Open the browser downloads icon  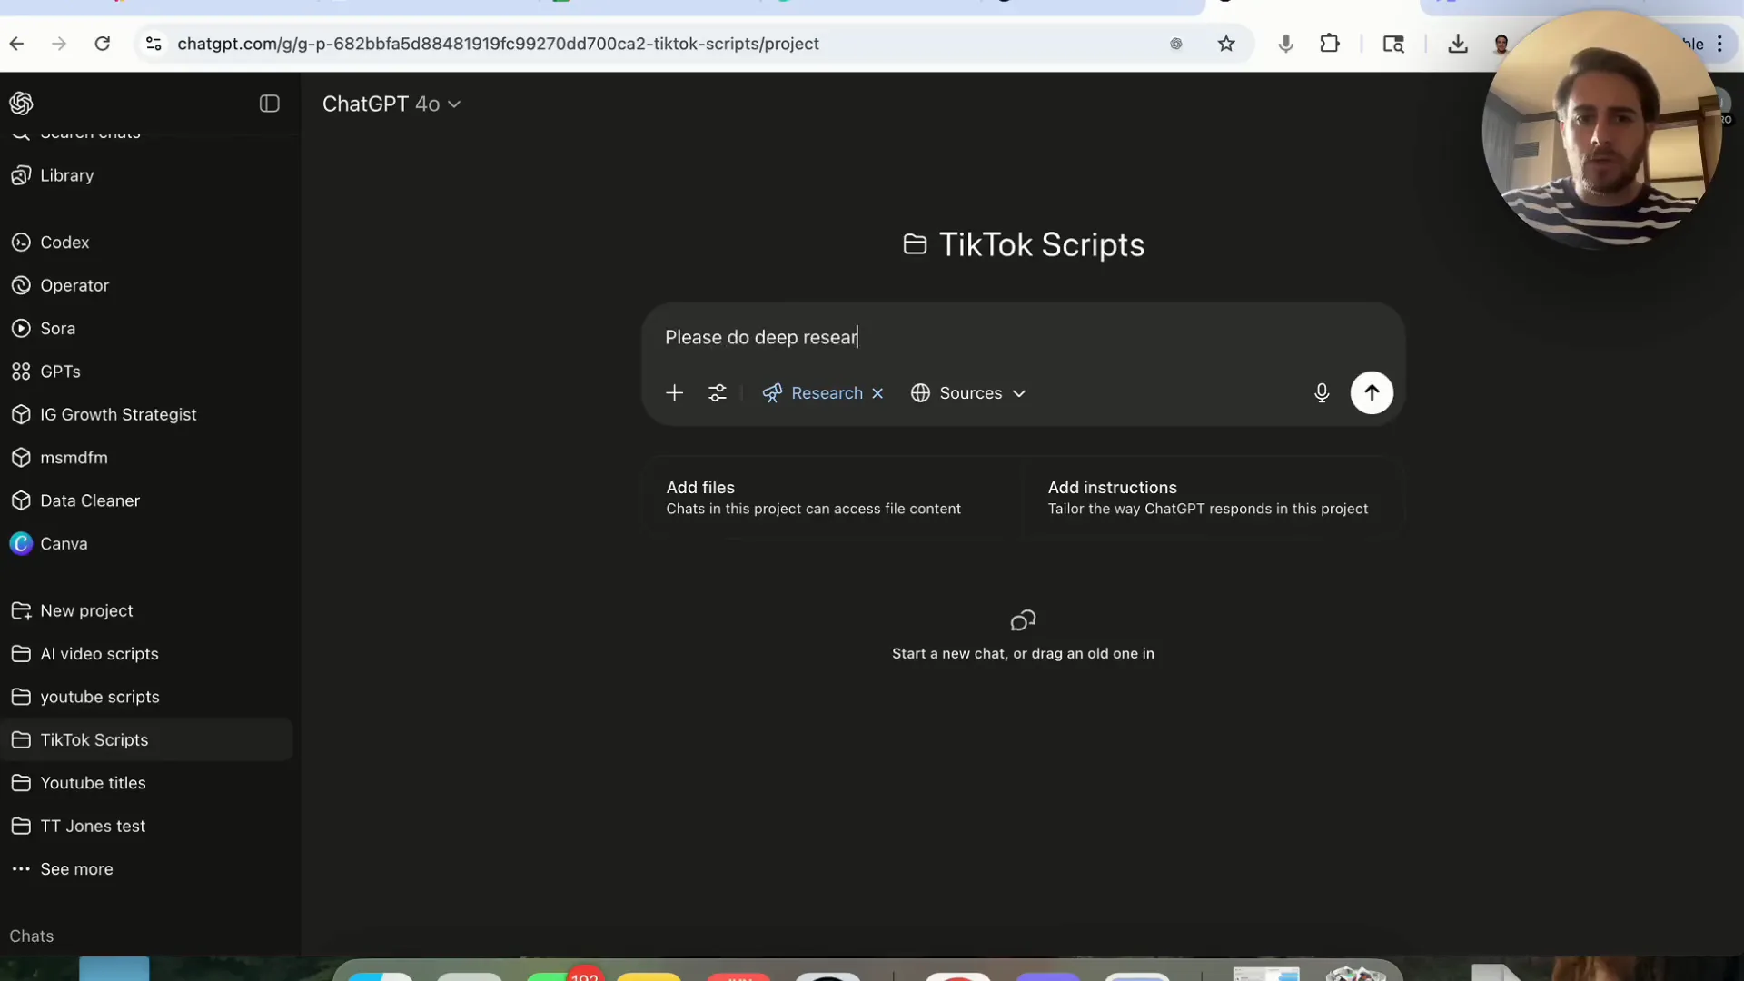coord(1458,44)
